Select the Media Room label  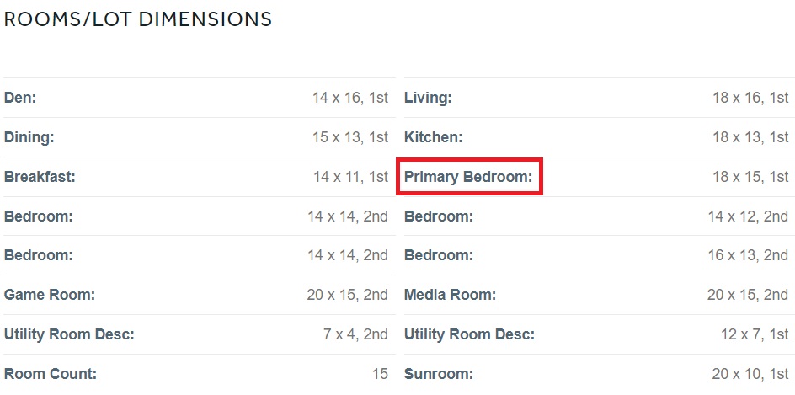(450, 295)
